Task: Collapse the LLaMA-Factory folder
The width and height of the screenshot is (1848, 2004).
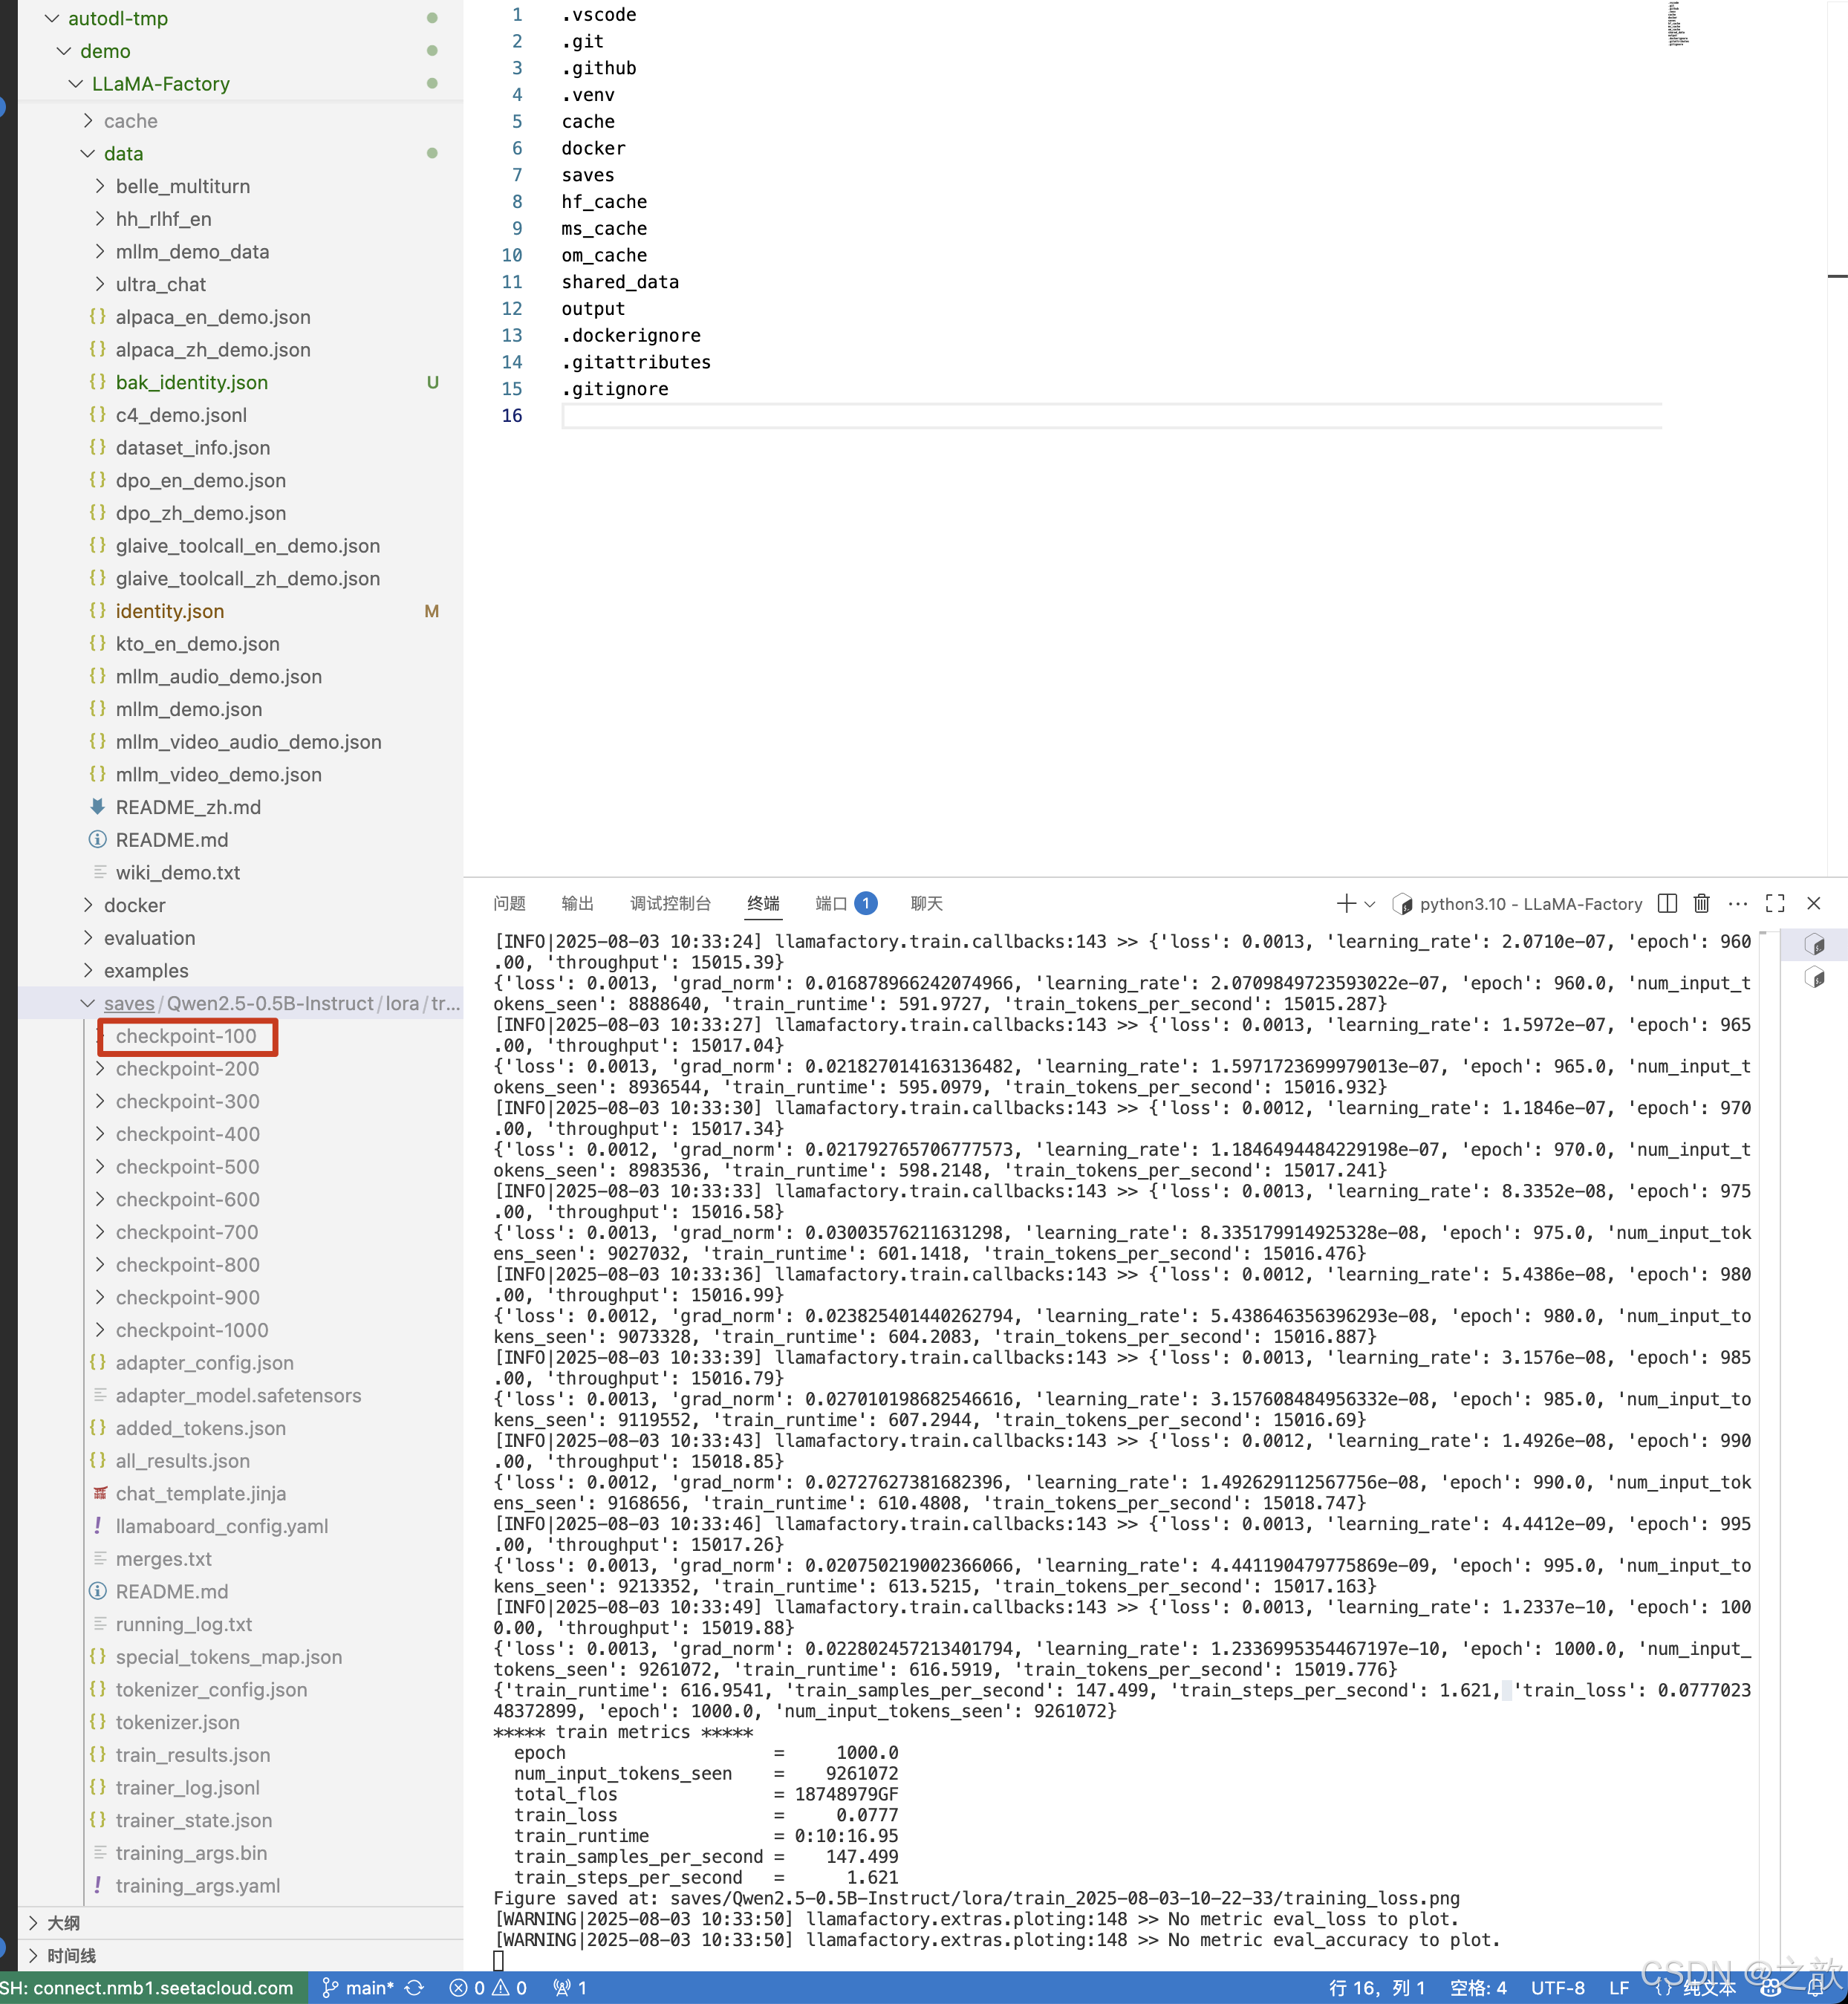Action: [76, 84]
